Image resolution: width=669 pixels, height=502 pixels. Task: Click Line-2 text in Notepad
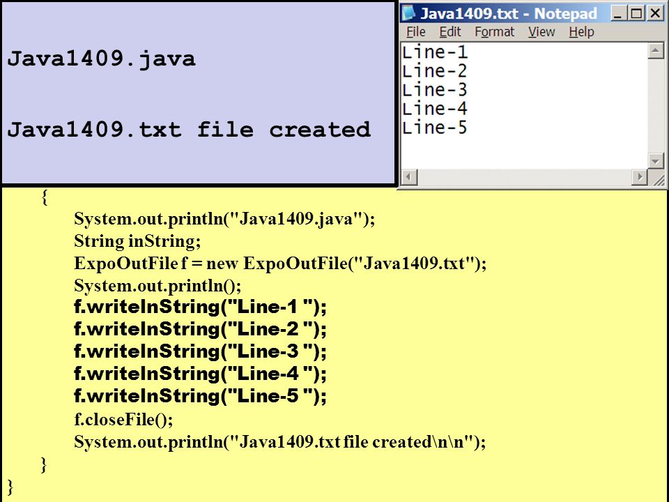(x=435, y=71)
